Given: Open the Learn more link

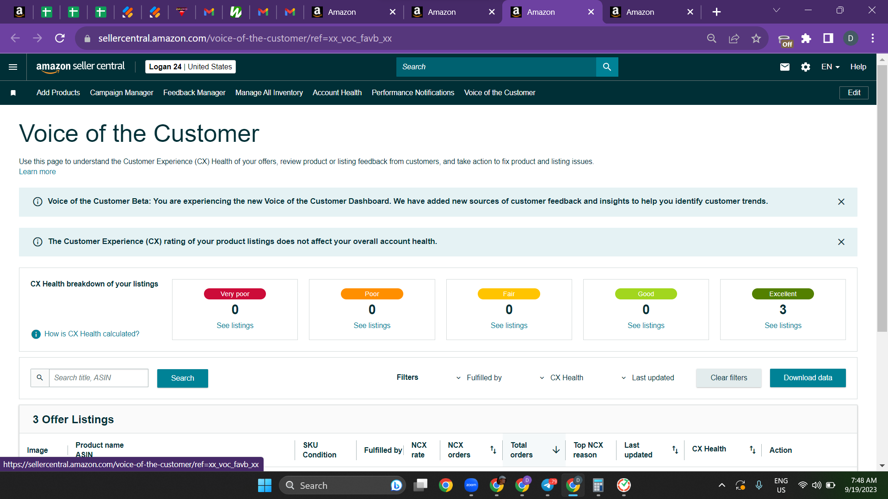Looking at the screenshot, I should (37, 172).
